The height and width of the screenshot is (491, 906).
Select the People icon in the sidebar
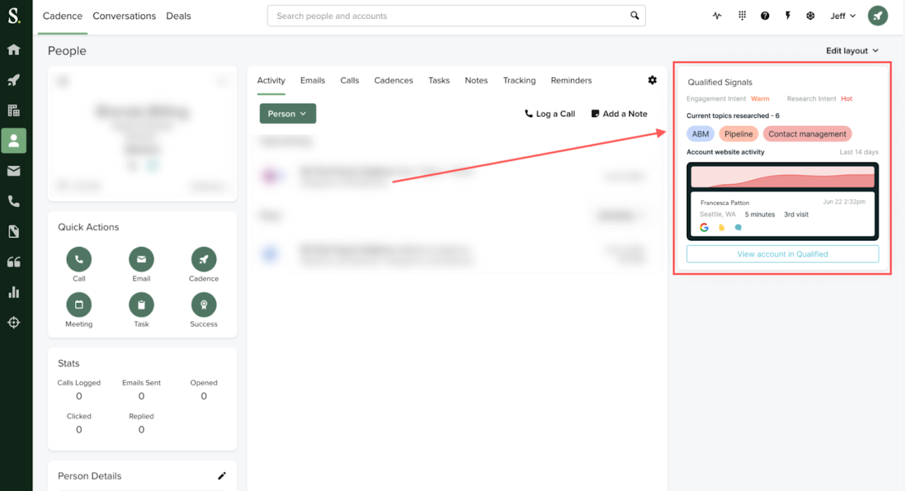click(14, 141)
